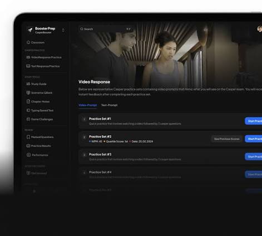Click the Marked Questions bookmark icon

point(28,137)
